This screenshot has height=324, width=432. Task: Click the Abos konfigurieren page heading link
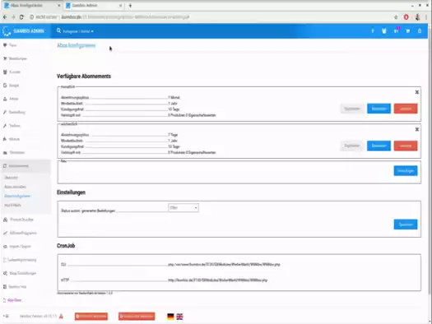(77, 45)
